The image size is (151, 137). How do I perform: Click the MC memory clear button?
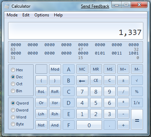[x=82, y=69]
